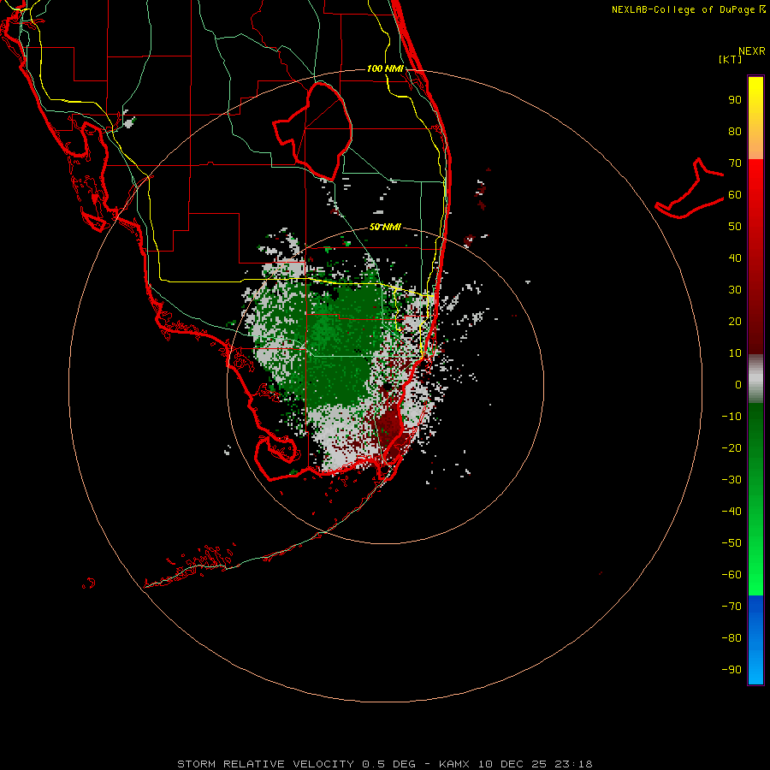Screen dimensions: 770x770
Task: Click the -20 knot scale label
Action: click(731, 447)
